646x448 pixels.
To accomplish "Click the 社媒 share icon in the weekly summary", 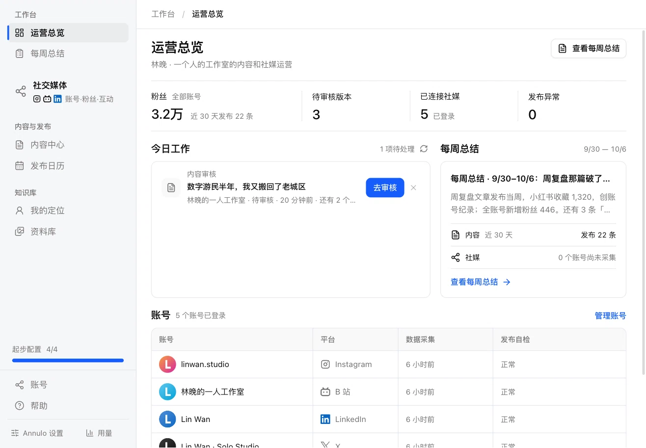I will pyautogui.click(x=456, y=258).
